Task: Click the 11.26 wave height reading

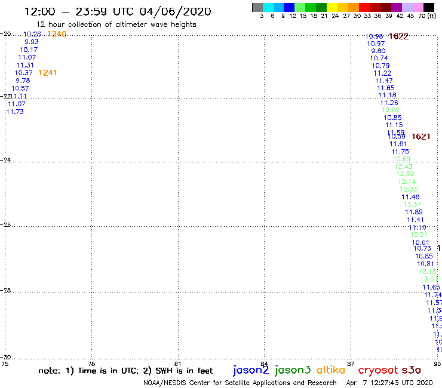Action: tap(389, 103)
